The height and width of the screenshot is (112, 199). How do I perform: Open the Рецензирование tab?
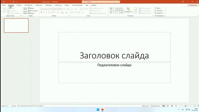tap(77, 5)
